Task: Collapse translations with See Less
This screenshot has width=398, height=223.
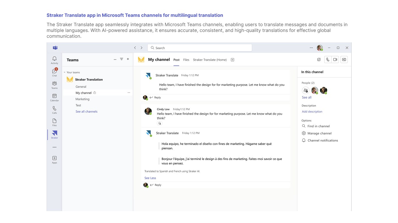Action: (x=150, y=178)
